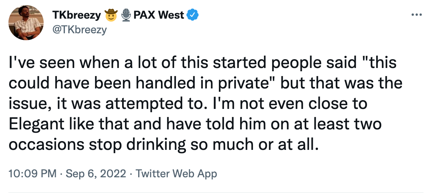Image resolution: width=429 pixels, height=193 pixels.
Task: Open the Twitter Web App source link
Action: coord(176,173)
